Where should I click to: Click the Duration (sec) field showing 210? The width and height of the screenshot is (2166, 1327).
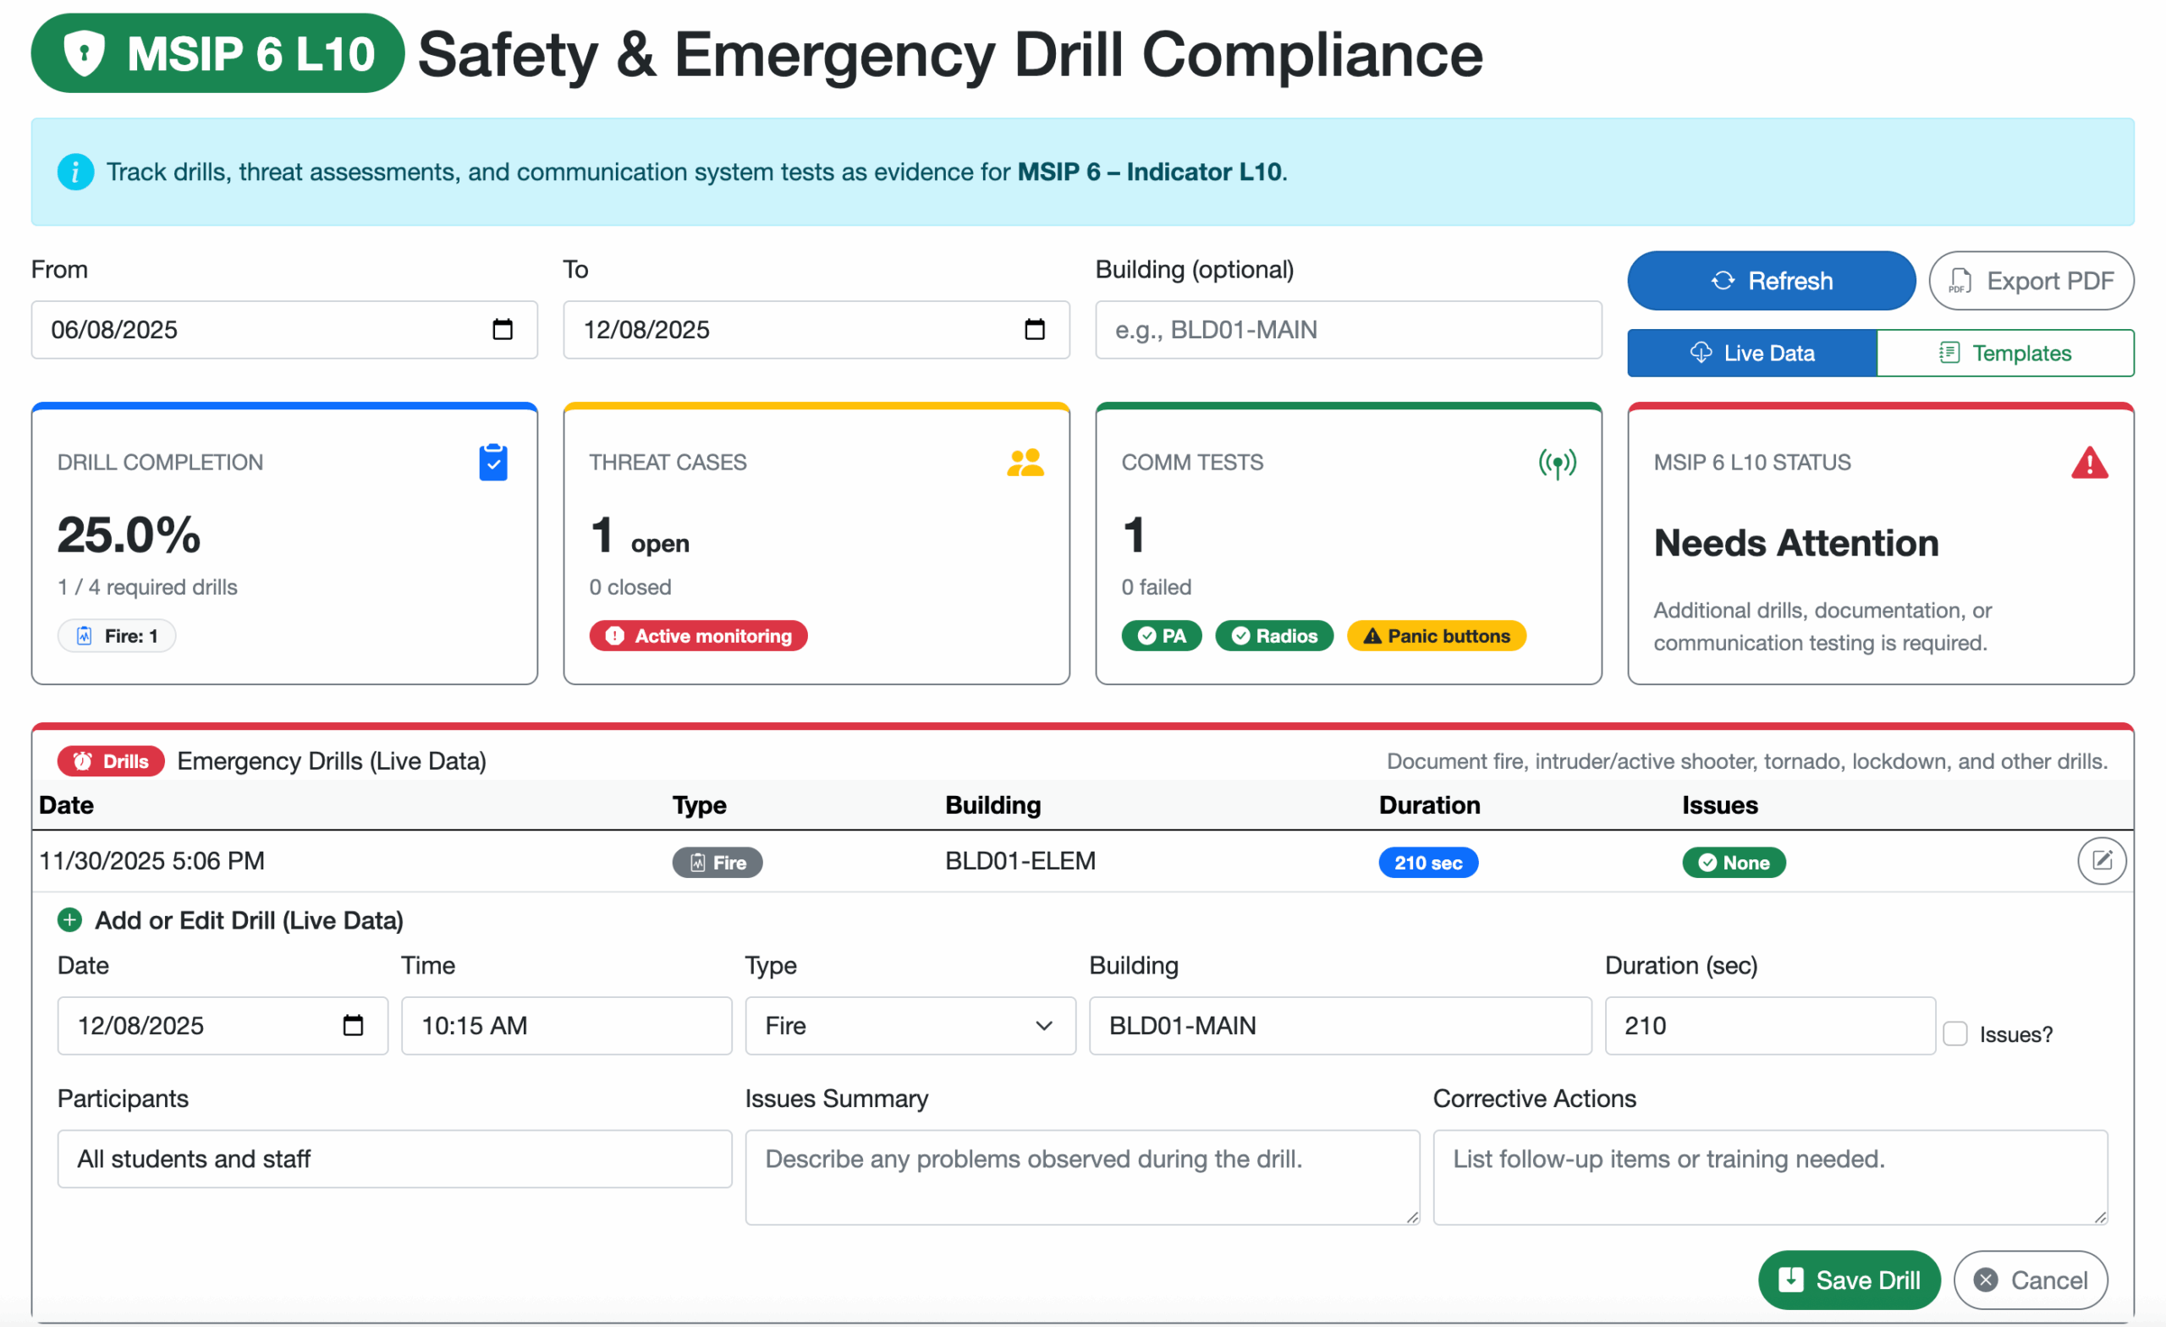click(1769, 1026)
